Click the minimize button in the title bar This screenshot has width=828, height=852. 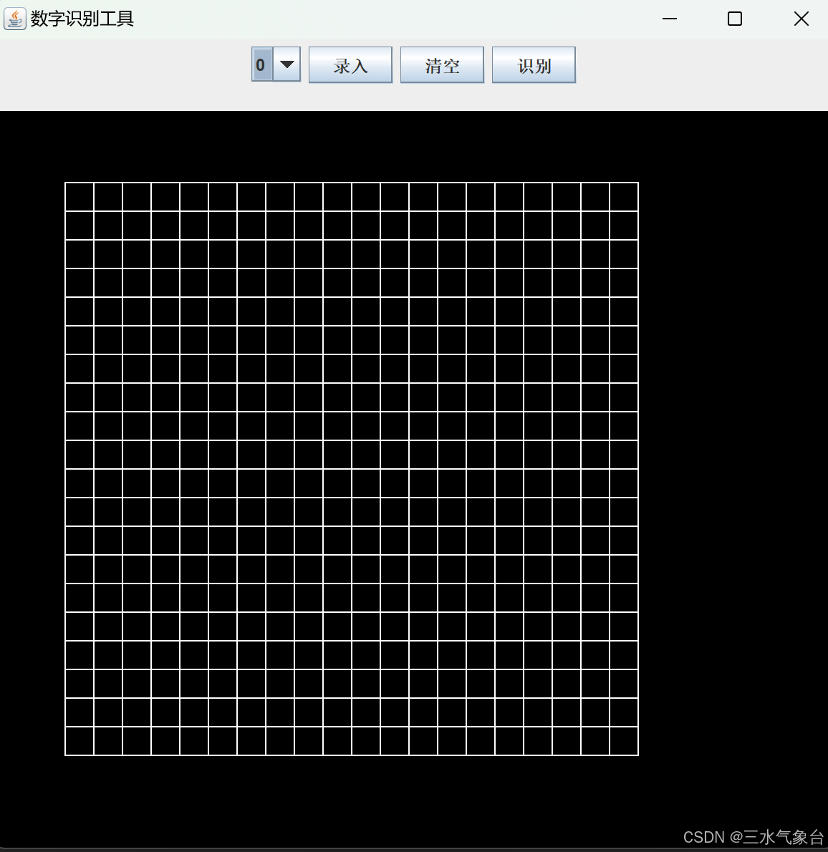[669, 19]
